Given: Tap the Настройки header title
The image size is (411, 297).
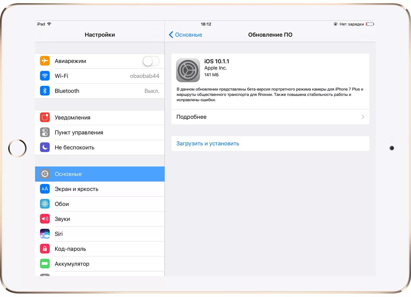Looking at the screenshot, I should tap(100, 35).
